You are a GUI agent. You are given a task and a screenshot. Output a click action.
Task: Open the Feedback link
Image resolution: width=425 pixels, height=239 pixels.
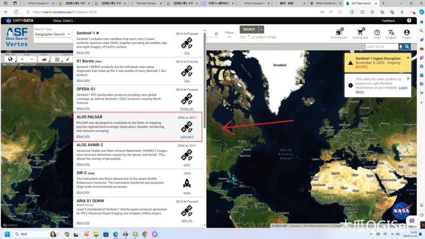[x=388, y=20]
